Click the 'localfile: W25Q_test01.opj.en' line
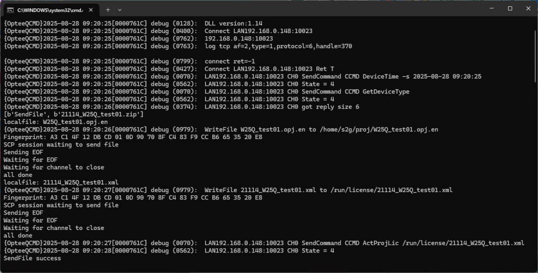The width and height of the screenshot is (538, 273). 56,122
